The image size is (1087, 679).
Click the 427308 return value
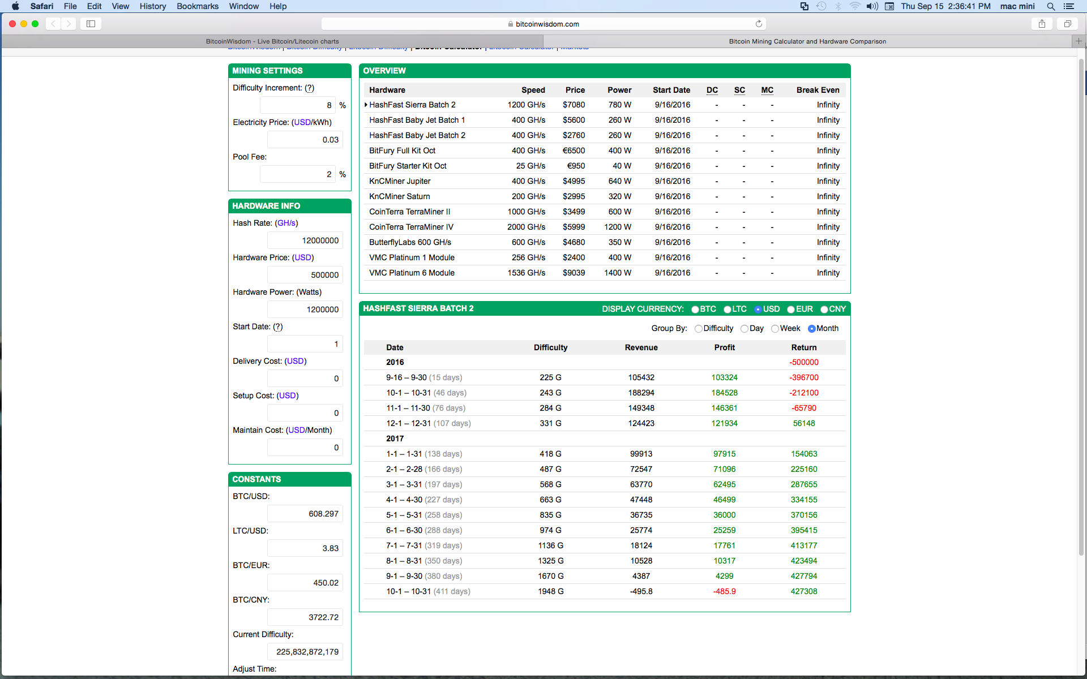coord(804,591)
